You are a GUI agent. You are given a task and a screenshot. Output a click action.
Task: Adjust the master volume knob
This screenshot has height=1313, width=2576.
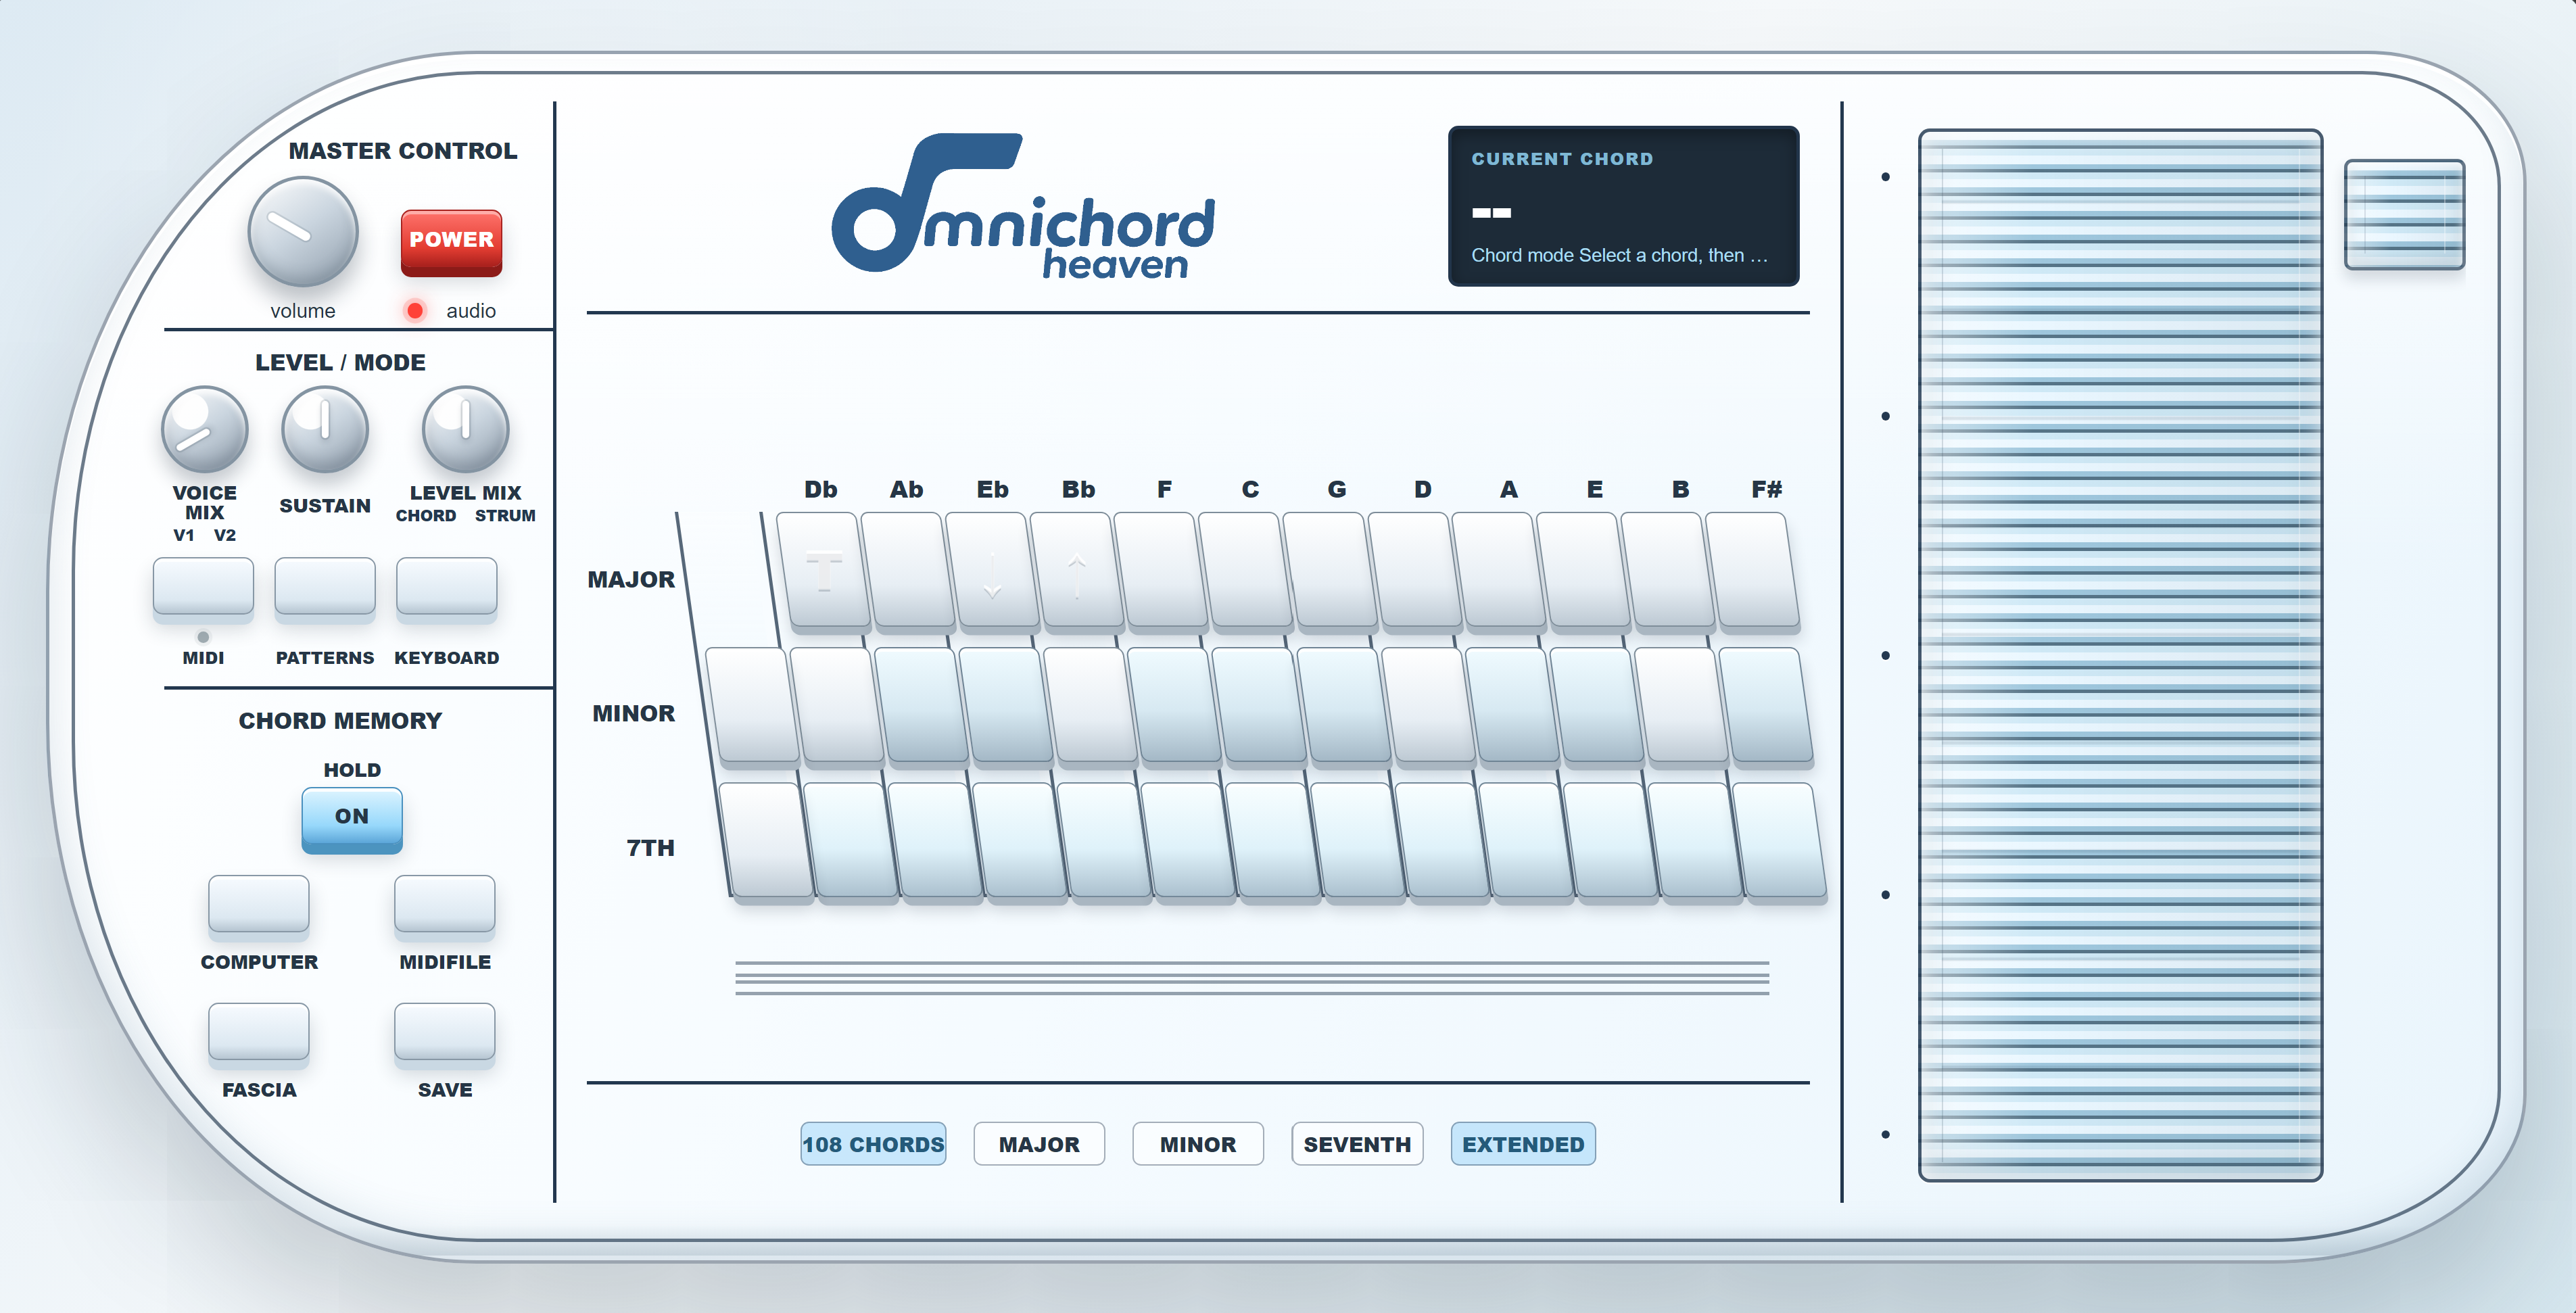303,232
